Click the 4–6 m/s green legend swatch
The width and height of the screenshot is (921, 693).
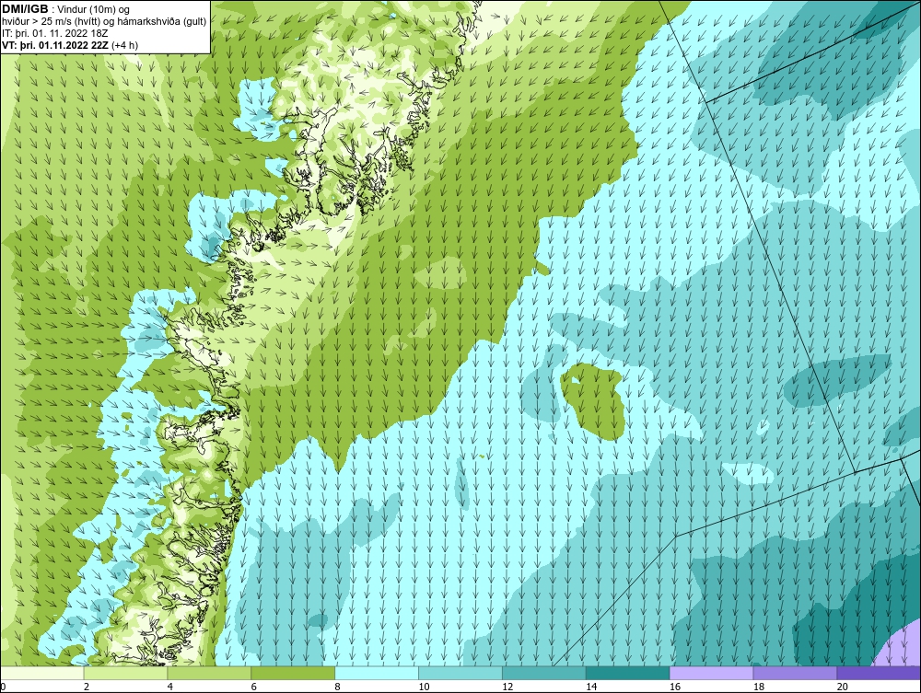tap(209, 673)
